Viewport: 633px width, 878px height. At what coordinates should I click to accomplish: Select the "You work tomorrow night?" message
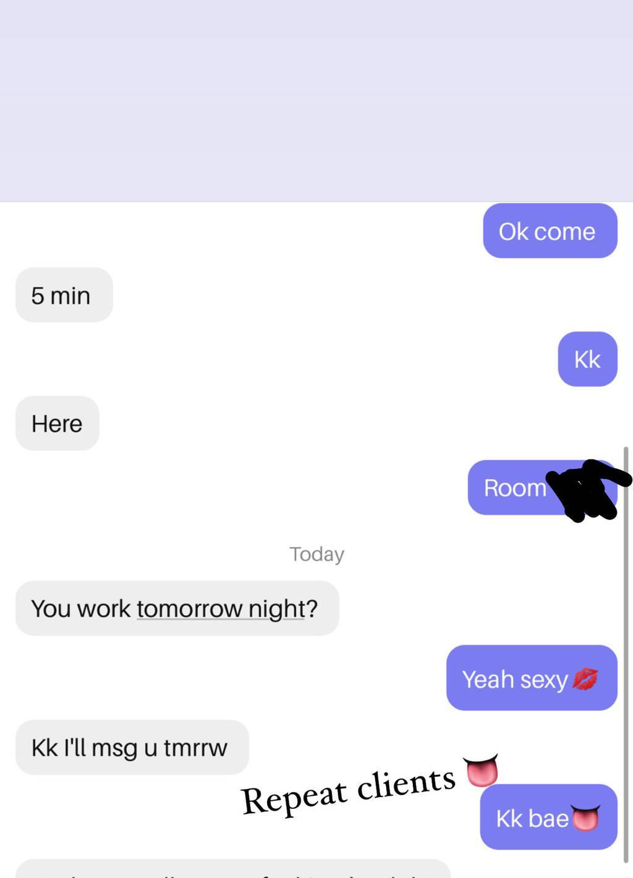point(177,608)
